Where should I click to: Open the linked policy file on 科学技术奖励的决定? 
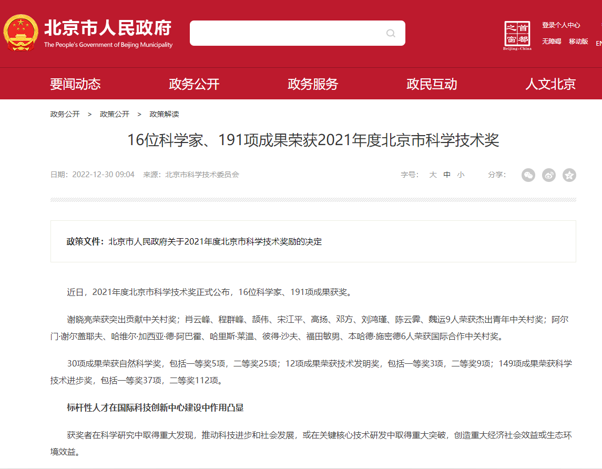pyautogui.click(x=215, y=242)
